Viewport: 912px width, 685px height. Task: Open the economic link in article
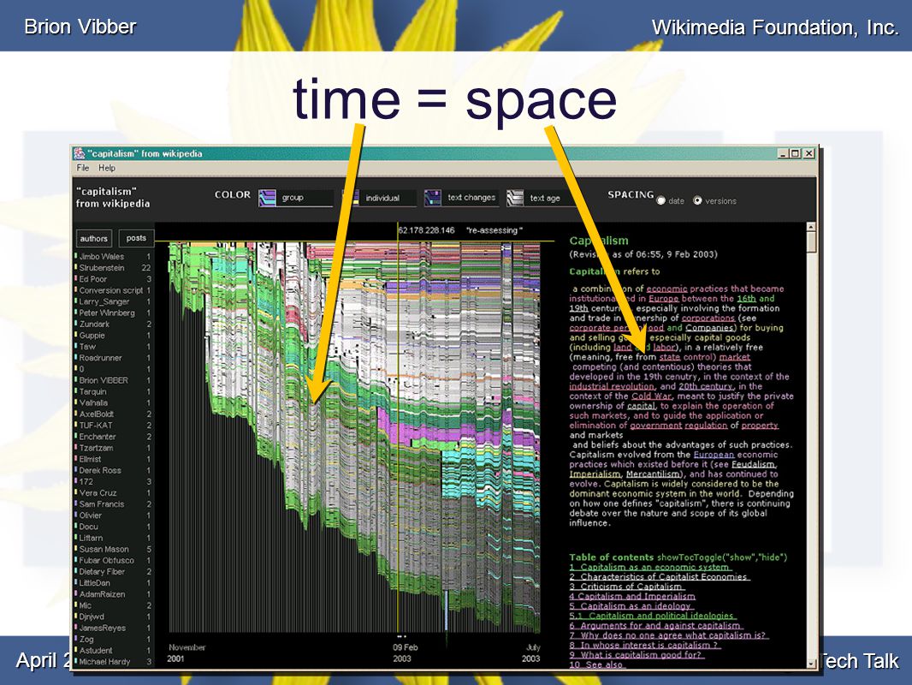click(x=666, y=289)
